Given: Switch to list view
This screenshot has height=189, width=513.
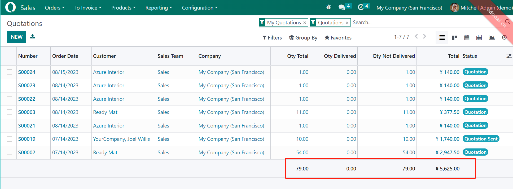Looking at the screenshot, I should [442, 37].
